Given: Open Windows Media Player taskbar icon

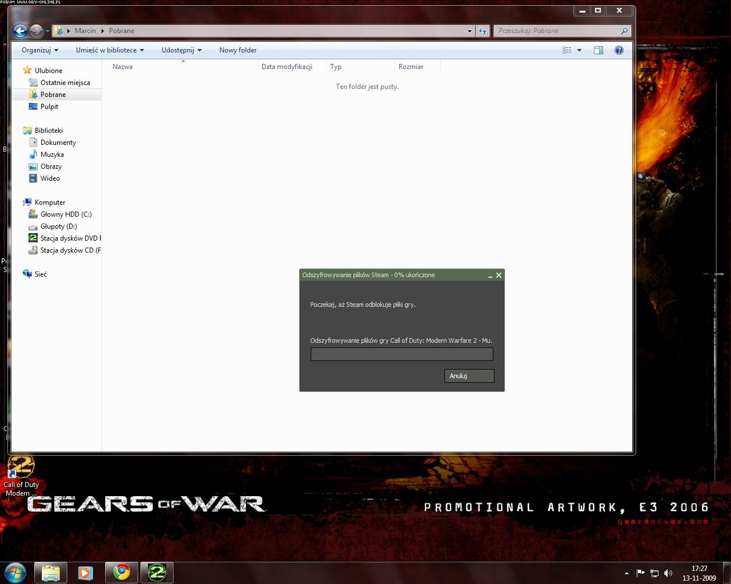Looking at the screenshot, I should [x=86, y=572].
